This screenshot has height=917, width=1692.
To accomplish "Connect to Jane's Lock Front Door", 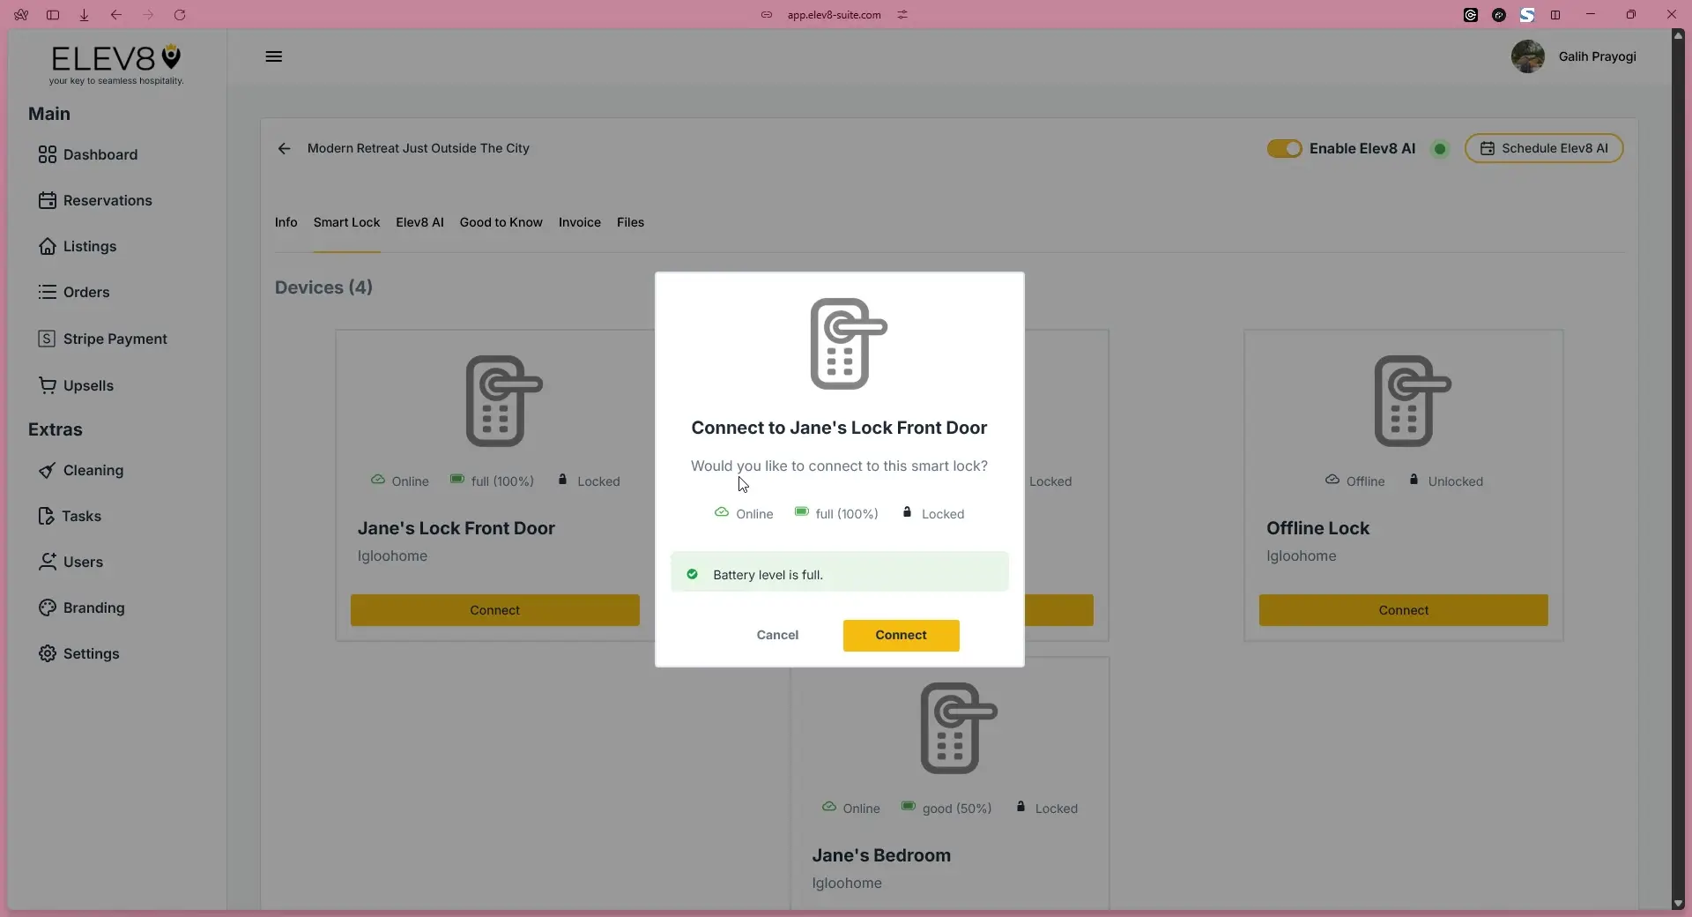I will point(901,635).
